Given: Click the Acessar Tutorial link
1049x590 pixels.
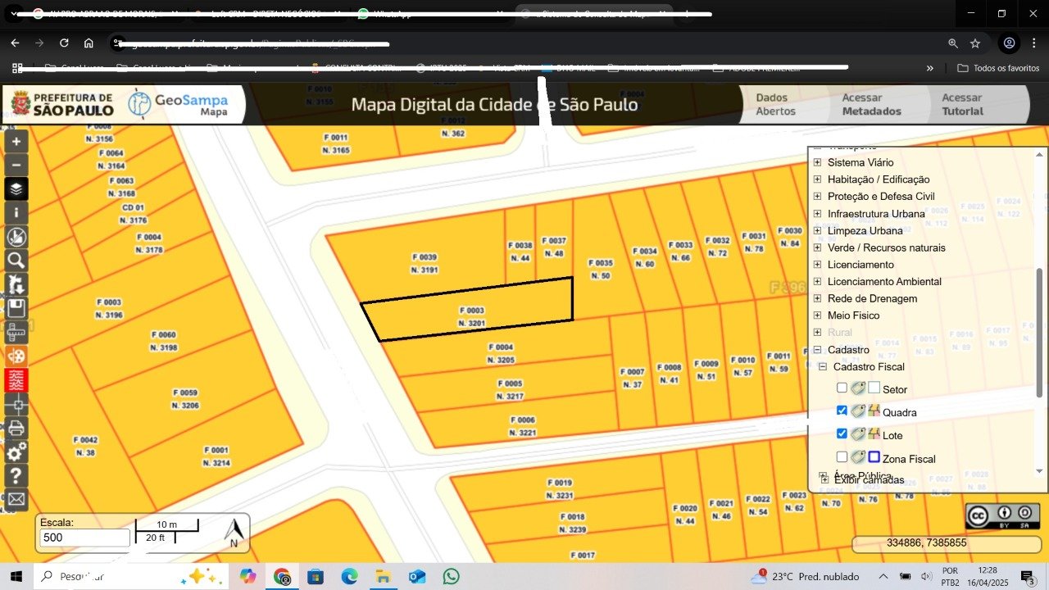Looking at the screenshot, I should (962, 104).
